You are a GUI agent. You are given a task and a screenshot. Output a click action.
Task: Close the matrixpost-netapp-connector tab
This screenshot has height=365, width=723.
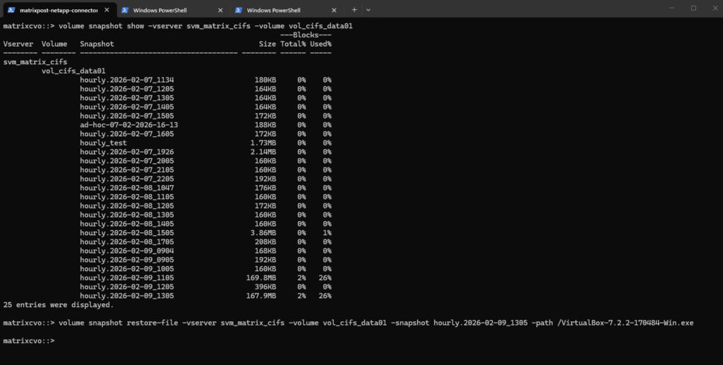coord(107,10)
